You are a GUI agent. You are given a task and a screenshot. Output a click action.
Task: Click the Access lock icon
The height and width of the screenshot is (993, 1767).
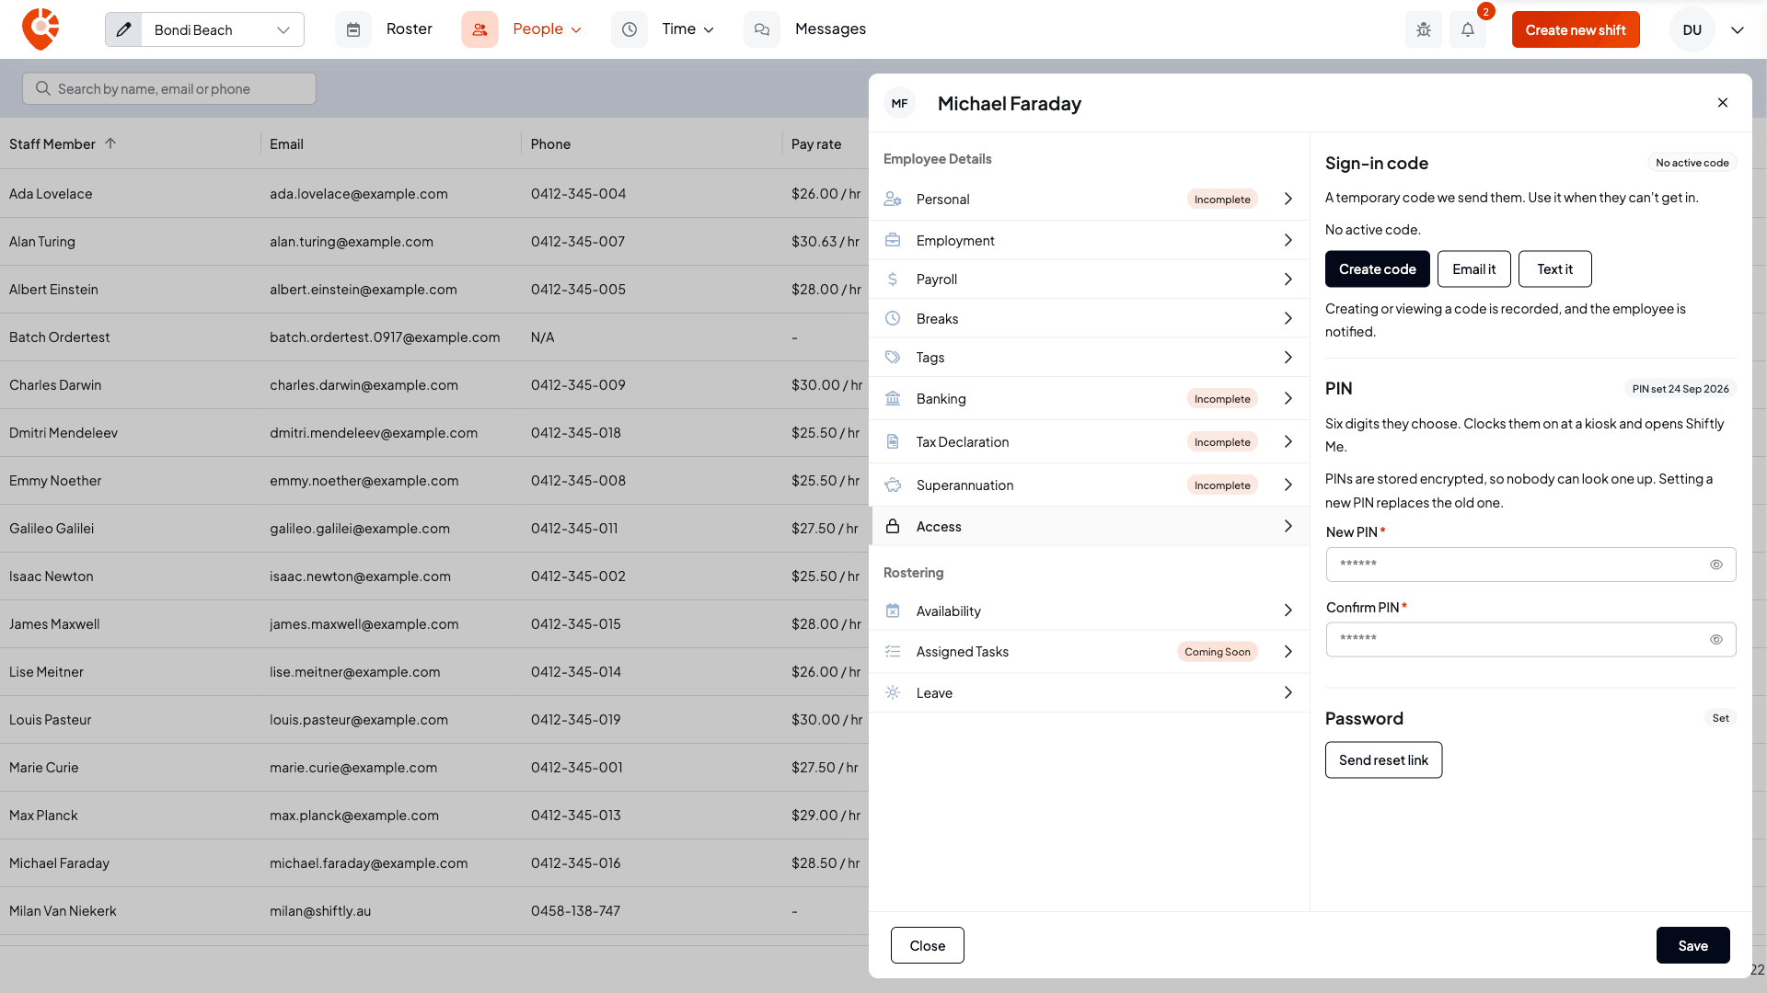pos(893,526)
